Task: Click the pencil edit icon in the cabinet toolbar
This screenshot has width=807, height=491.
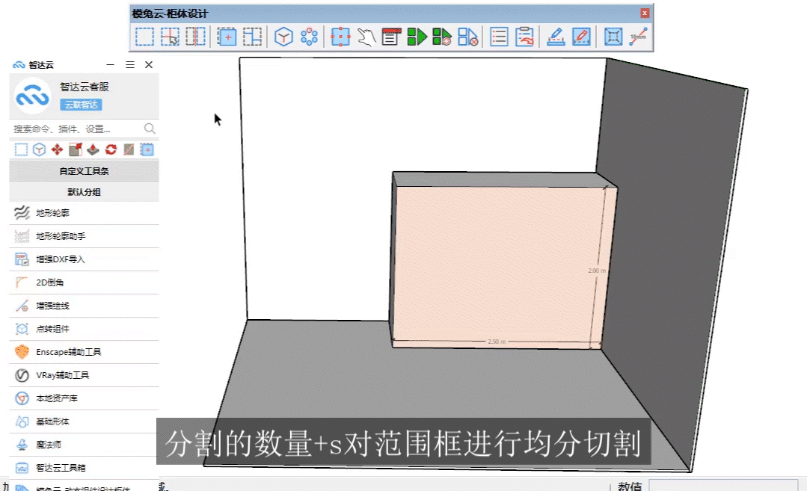Action: point(583,36)
